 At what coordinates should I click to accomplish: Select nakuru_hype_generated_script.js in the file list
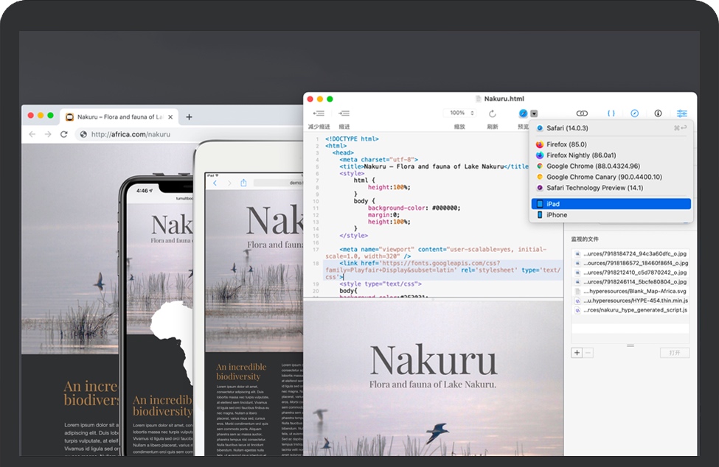coord(636,311)
